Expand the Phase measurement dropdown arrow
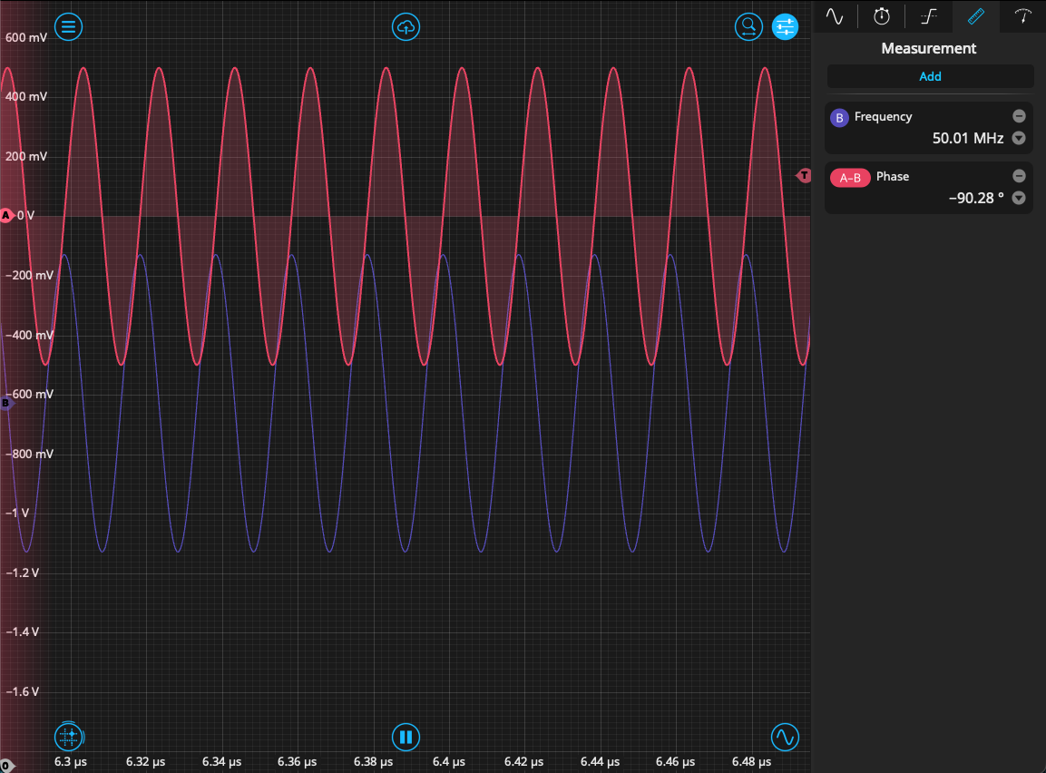This screenshot has height=773, width=1046. [1019, 199]
